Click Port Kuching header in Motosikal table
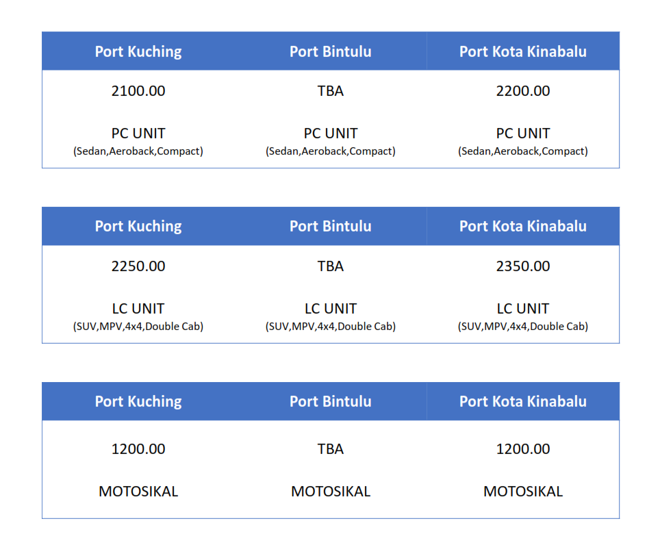The width and height of the screenshot is (660, 558). point(138,401)
